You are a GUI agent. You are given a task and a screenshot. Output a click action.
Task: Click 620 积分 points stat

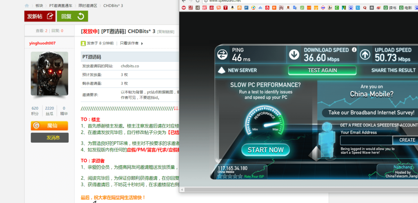click(35, 111)
